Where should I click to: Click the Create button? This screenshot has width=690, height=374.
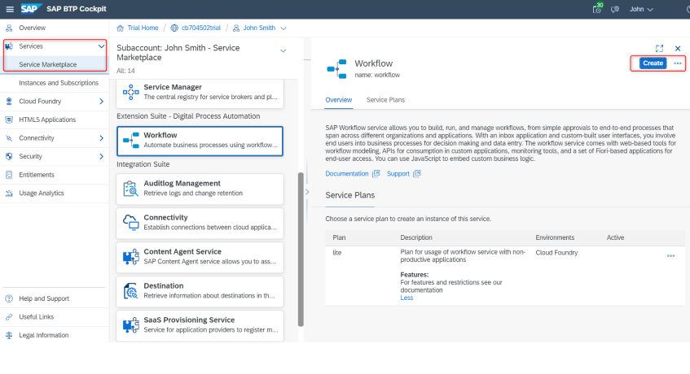coord(652,63)
